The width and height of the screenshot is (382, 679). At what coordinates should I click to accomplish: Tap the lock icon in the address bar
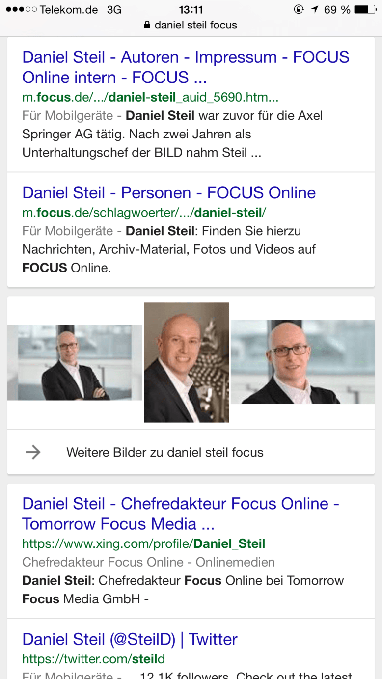click(x=147, y=25)
